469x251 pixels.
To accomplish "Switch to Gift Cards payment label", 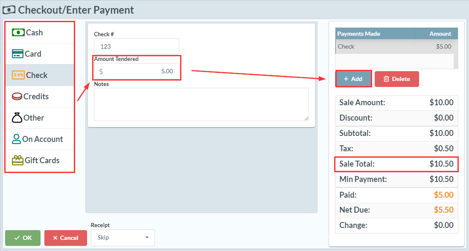I will tap(42, 160).
